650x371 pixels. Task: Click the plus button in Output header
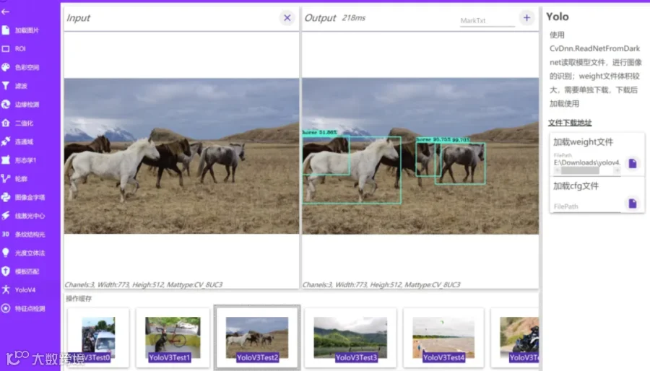tap(526, 18)
